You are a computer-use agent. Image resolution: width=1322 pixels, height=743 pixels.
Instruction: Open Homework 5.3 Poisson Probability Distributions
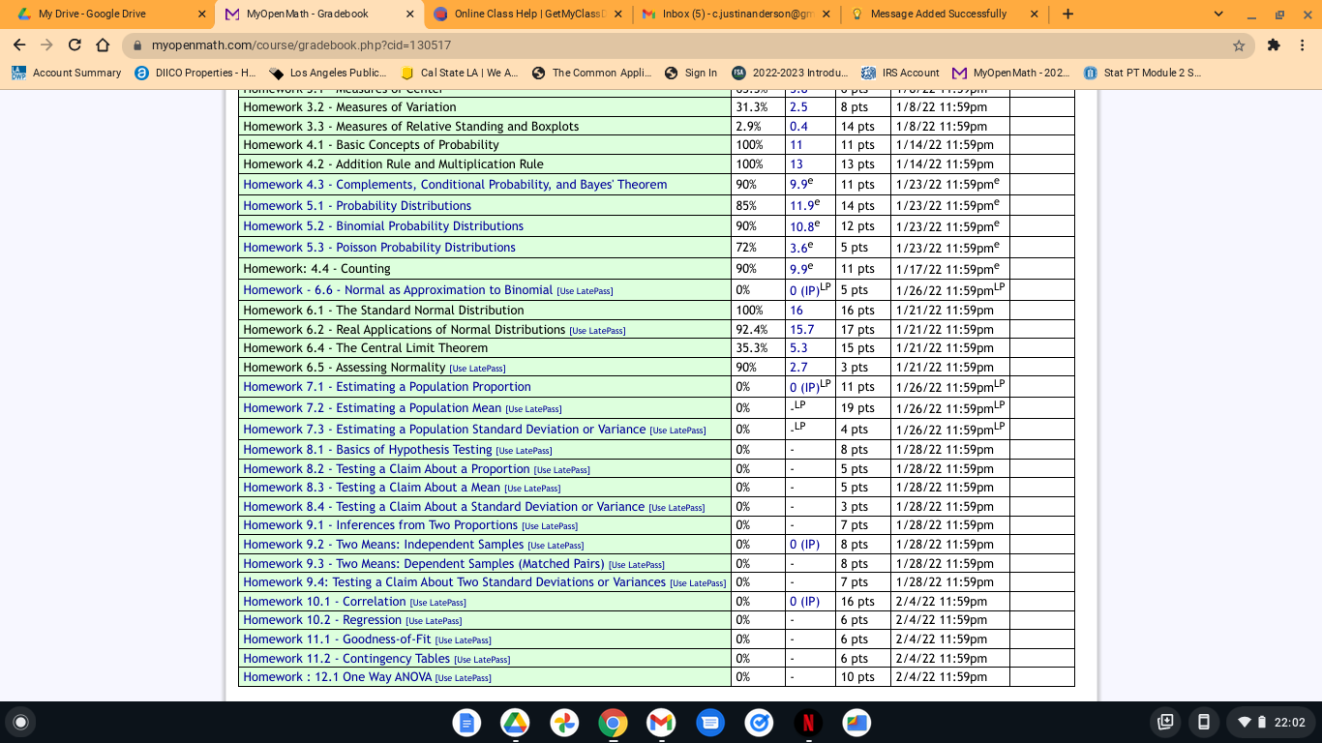coord(379,248)
